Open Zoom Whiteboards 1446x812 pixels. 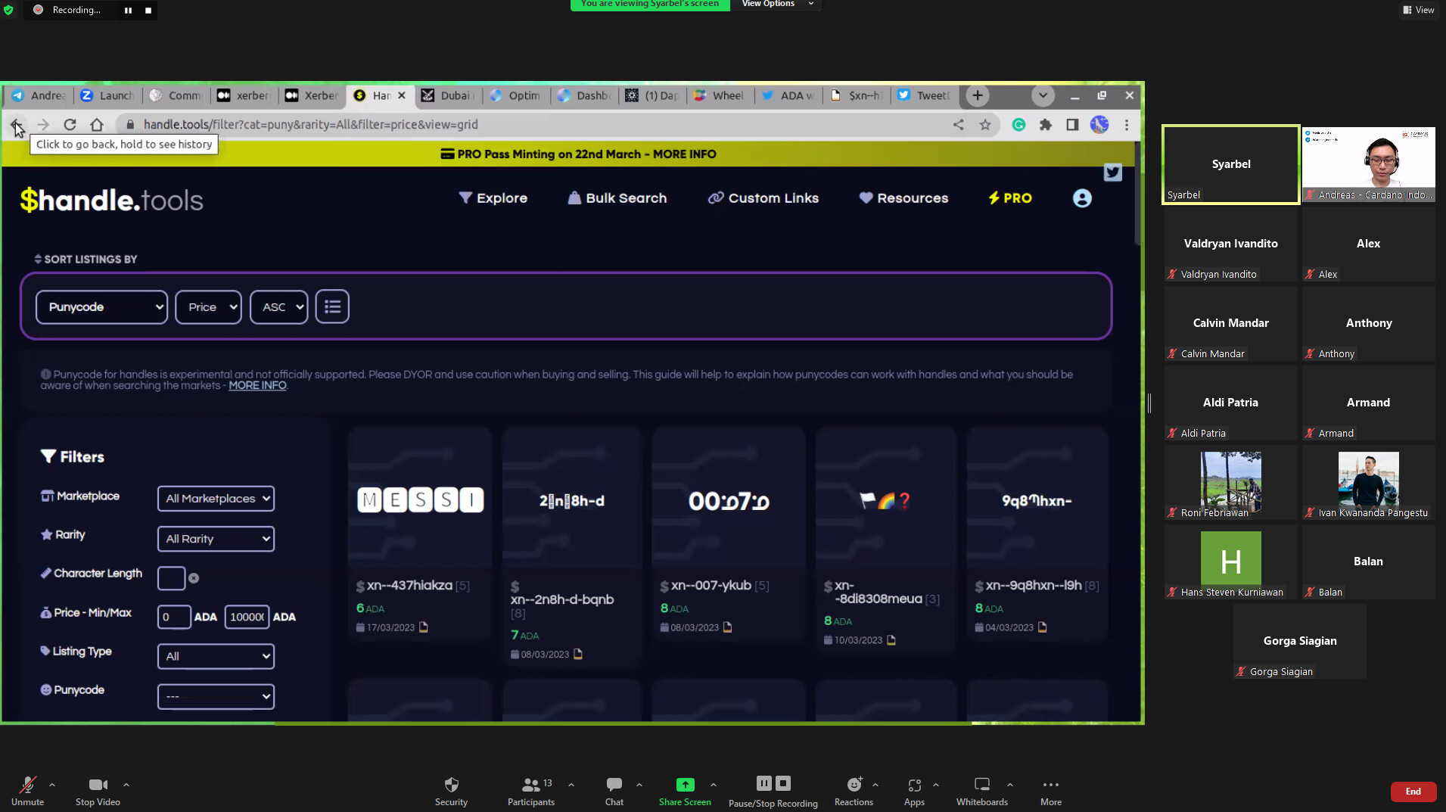(x=982, y=791)
